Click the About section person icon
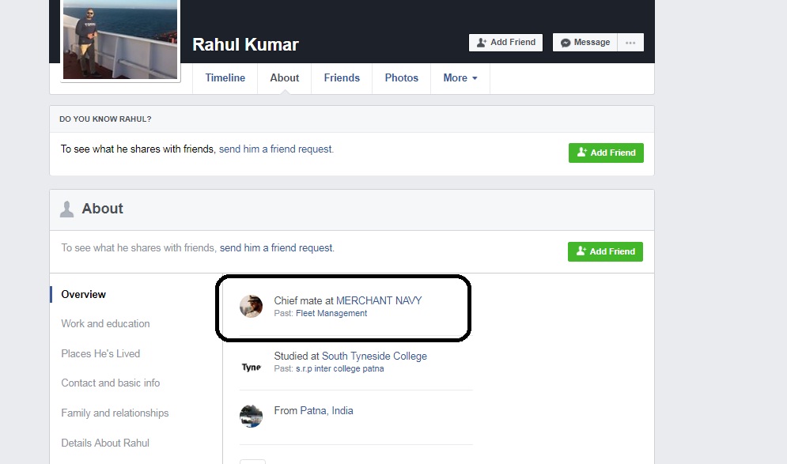The height and width of the screenshot is (464, 787). tap(67, 209)
